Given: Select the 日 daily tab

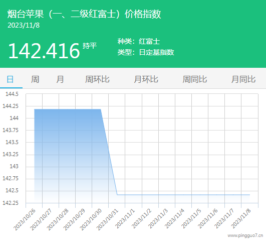Looking at the screenshot, I should [x=10, y=79].
